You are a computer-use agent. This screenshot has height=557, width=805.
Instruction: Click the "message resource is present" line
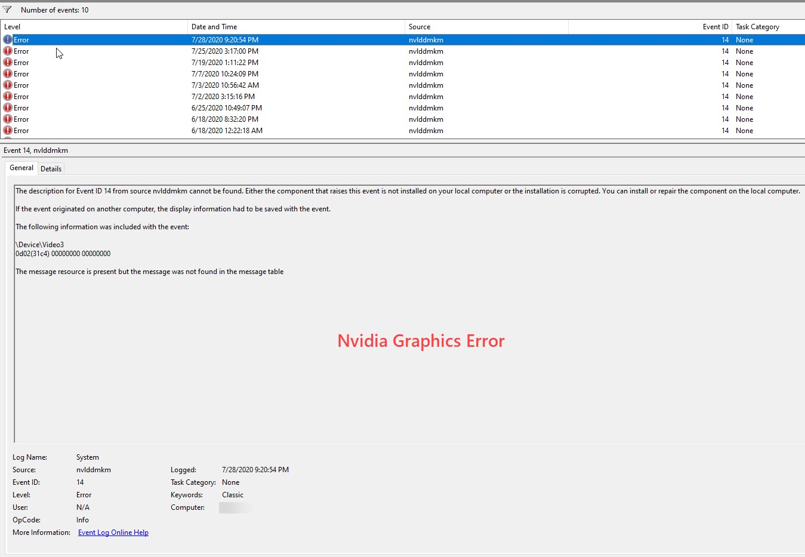coord(150,272)
